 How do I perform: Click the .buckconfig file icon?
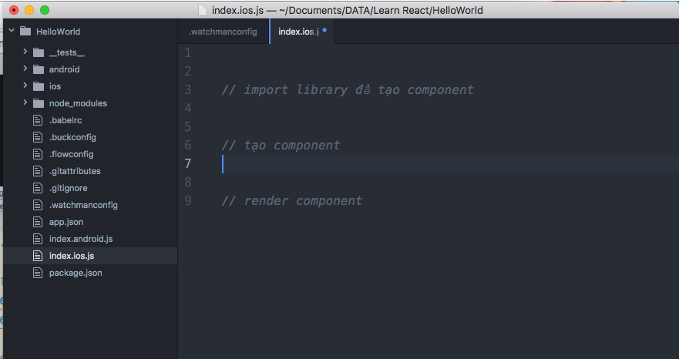pos(38,137)
